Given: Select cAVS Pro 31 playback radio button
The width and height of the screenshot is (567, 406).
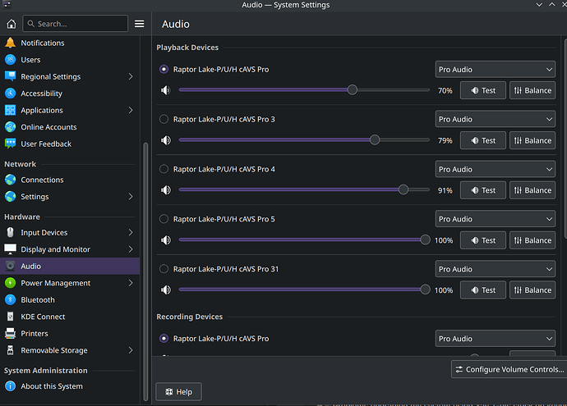Looking at the screenshot, I should pos(164,269).
